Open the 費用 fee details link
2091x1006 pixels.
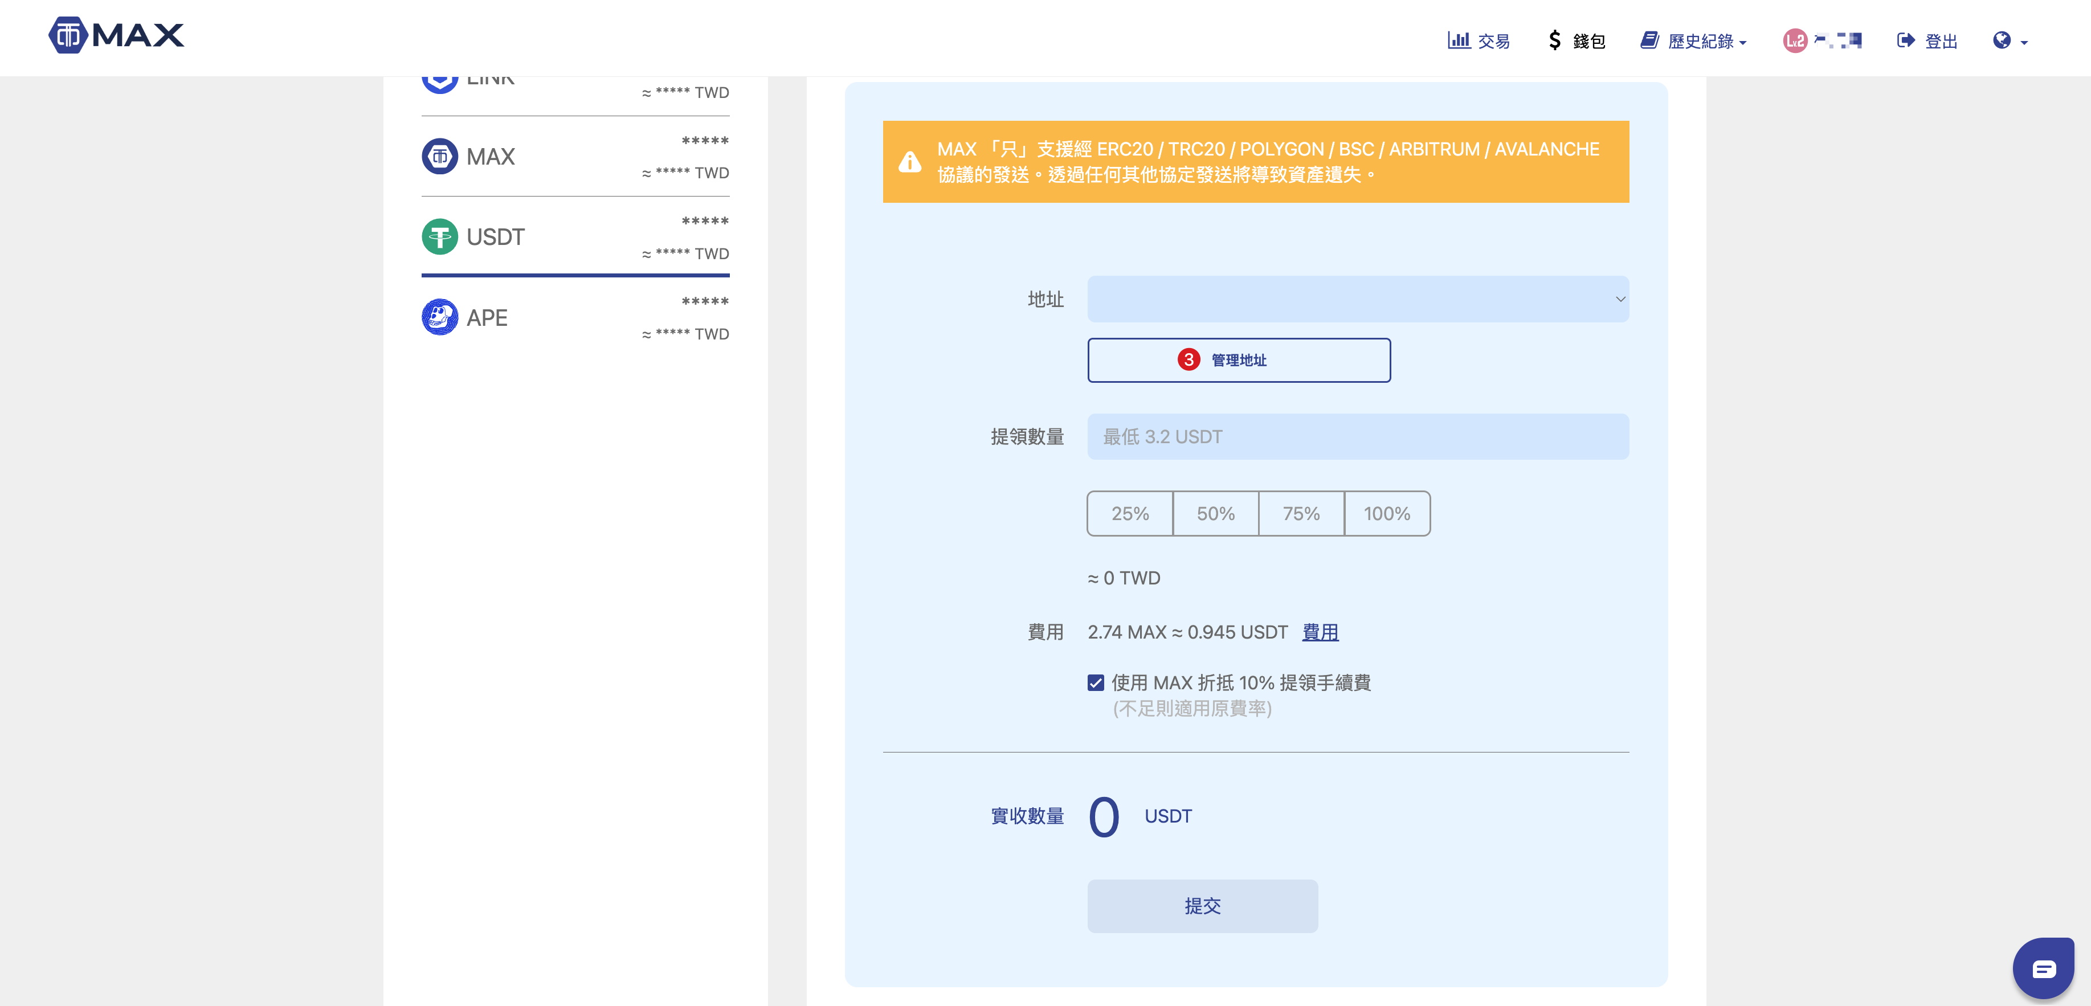point(1320,632)
